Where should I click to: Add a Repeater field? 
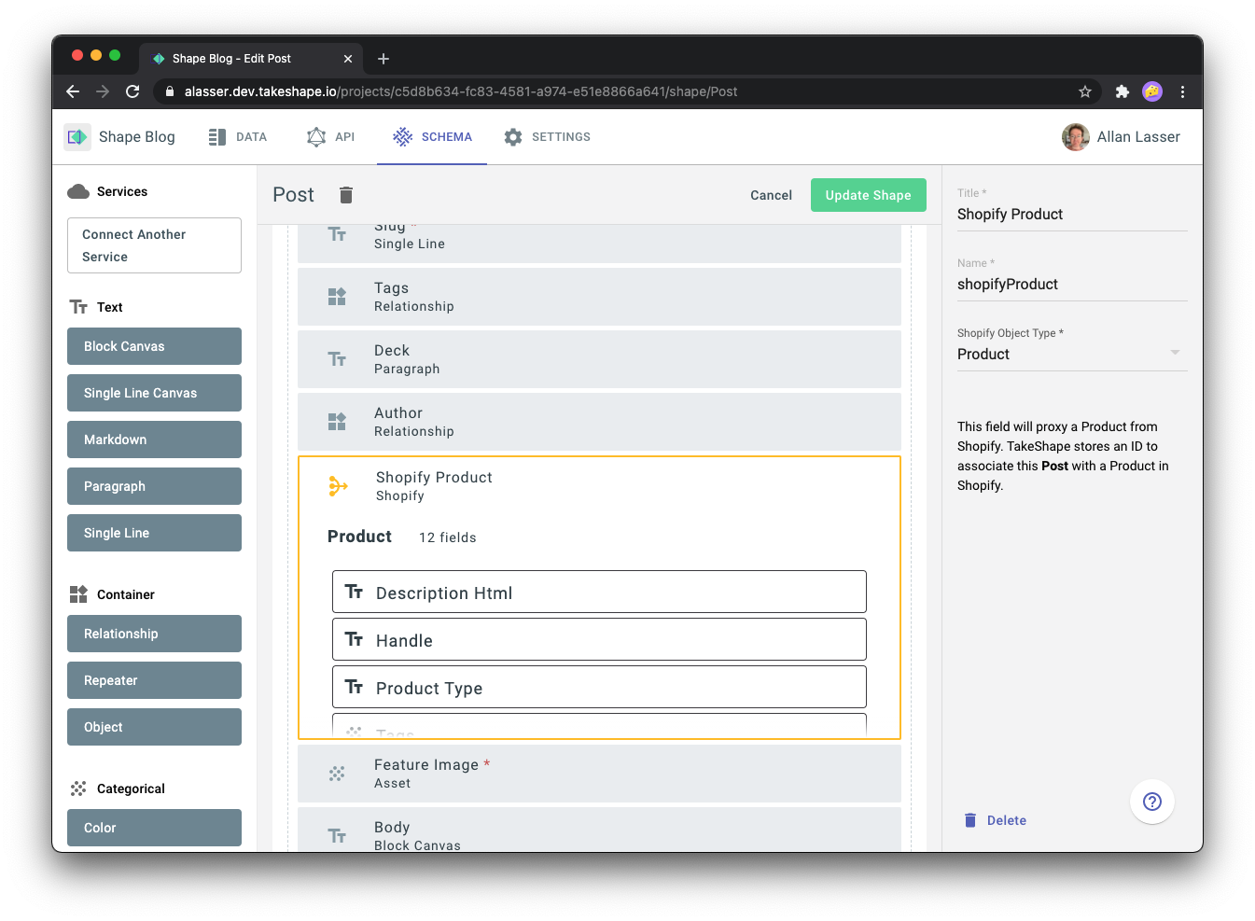[x=154, y=680]
